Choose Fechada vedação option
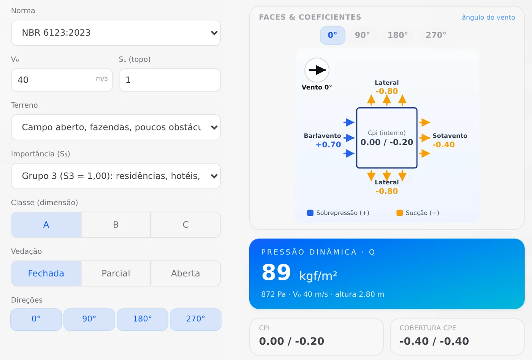Image resolution: width=532 pixels, height=360 pixels. coord(46,273)
